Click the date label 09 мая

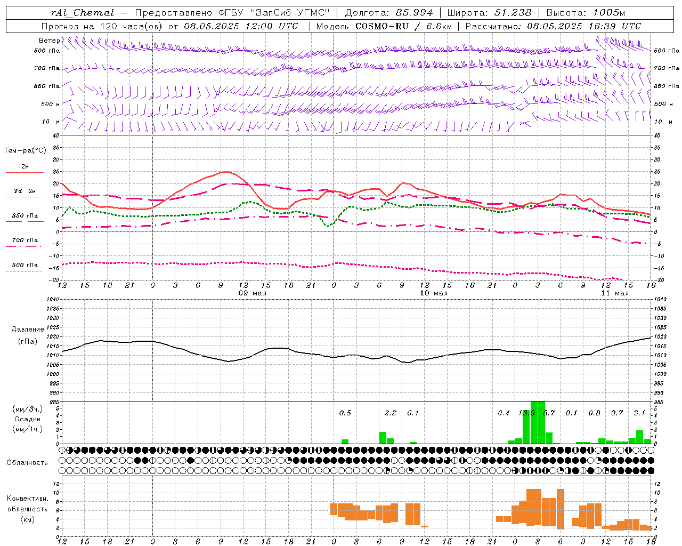253,293
